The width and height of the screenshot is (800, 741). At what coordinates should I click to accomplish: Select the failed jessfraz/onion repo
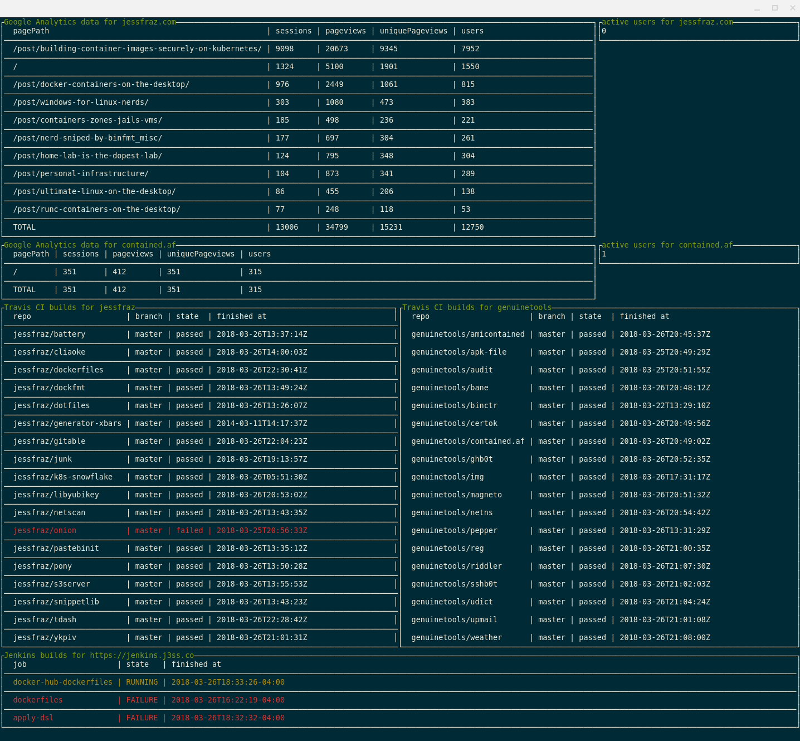pyautogui.click(x=45, y=531)
